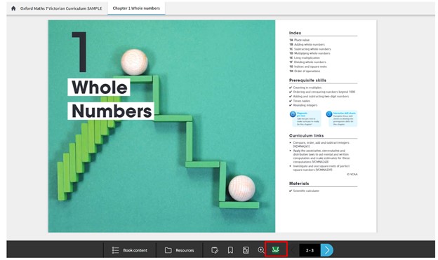438x260 pixels.
Task: Click index entry 1C Subtracting whole numbers
Action: tap(310, 49)
